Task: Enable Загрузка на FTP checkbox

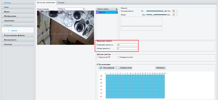Action: coord(98,57)
